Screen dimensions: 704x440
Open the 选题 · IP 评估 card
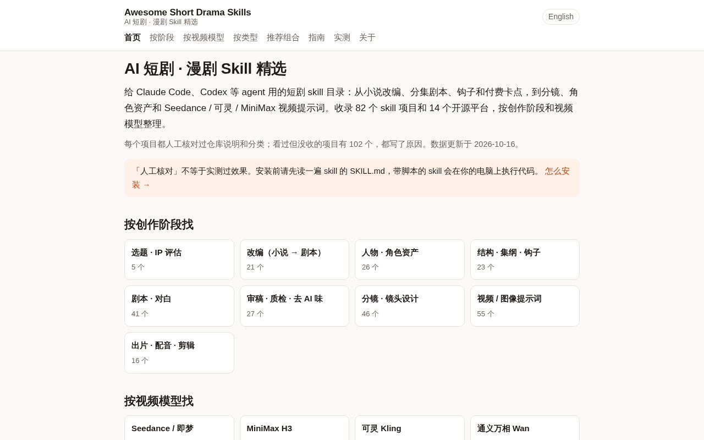point(179,260)
